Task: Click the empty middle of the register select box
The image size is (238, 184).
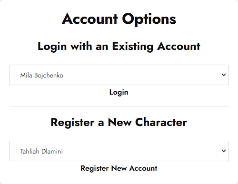Action: tap(135, 151)
